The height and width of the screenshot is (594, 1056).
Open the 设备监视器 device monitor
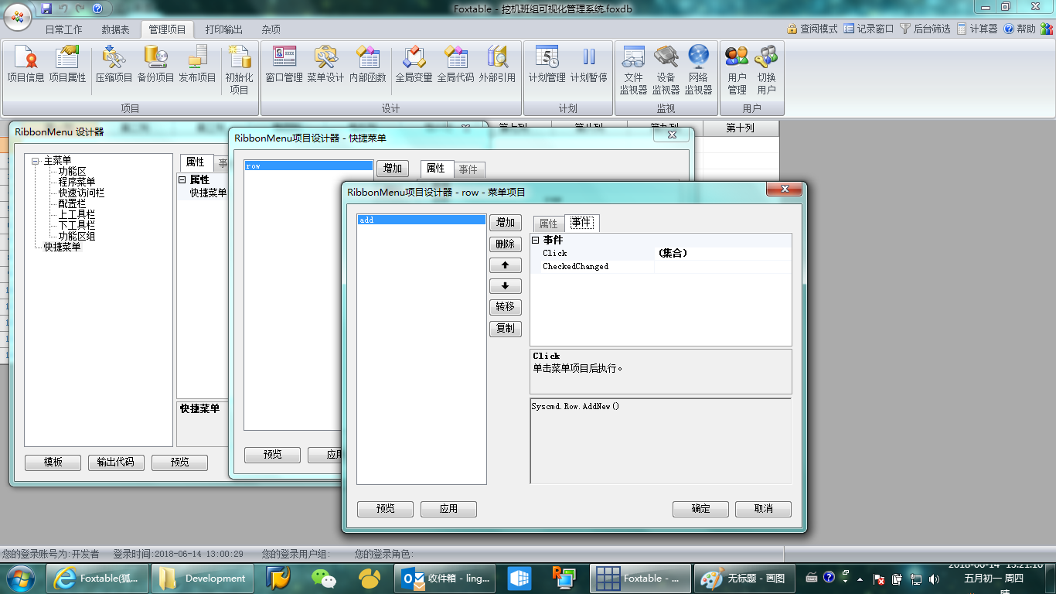(x=666, y=70)
